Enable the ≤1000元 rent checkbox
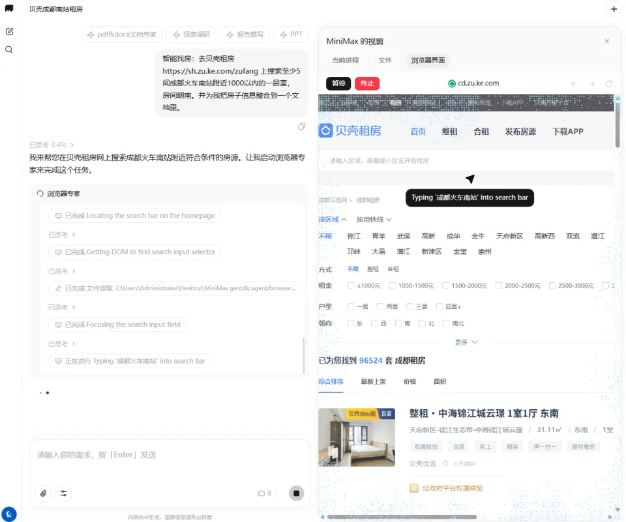The image size is (626, 522). tap(351, 285)
